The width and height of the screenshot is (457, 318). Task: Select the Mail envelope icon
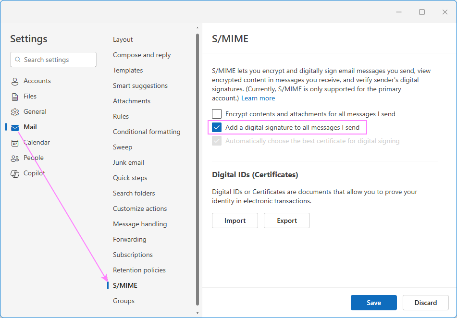(14, 127)
